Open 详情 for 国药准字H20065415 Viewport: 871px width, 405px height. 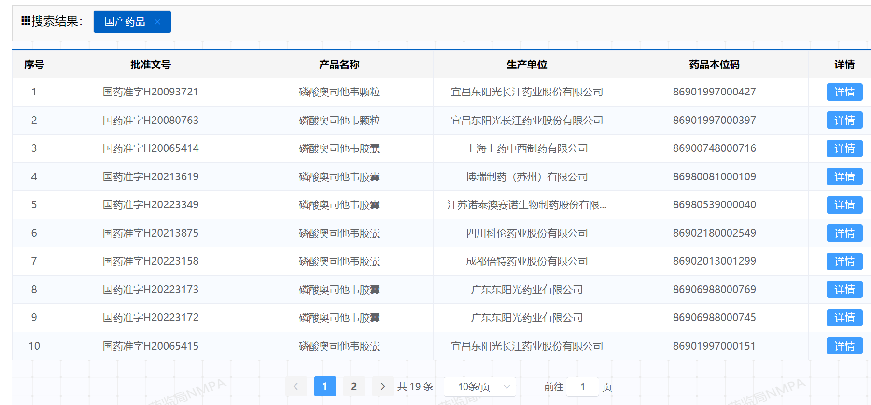[844, 346]
